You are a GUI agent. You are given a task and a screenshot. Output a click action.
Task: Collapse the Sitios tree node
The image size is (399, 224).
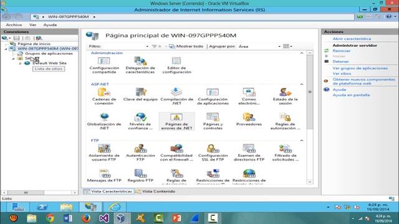click(13, 58)
